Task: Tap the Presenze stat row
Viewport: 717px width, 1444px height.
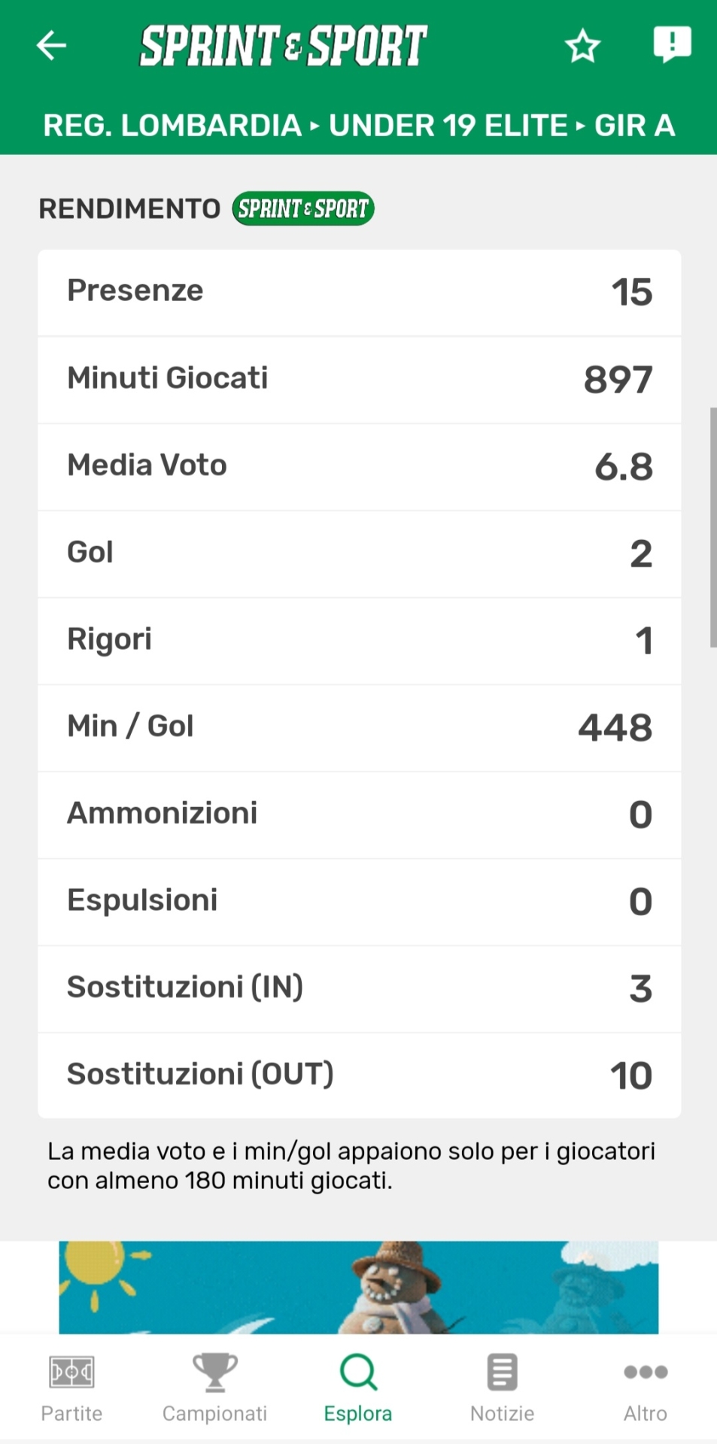Action: (x=359, y=292)
